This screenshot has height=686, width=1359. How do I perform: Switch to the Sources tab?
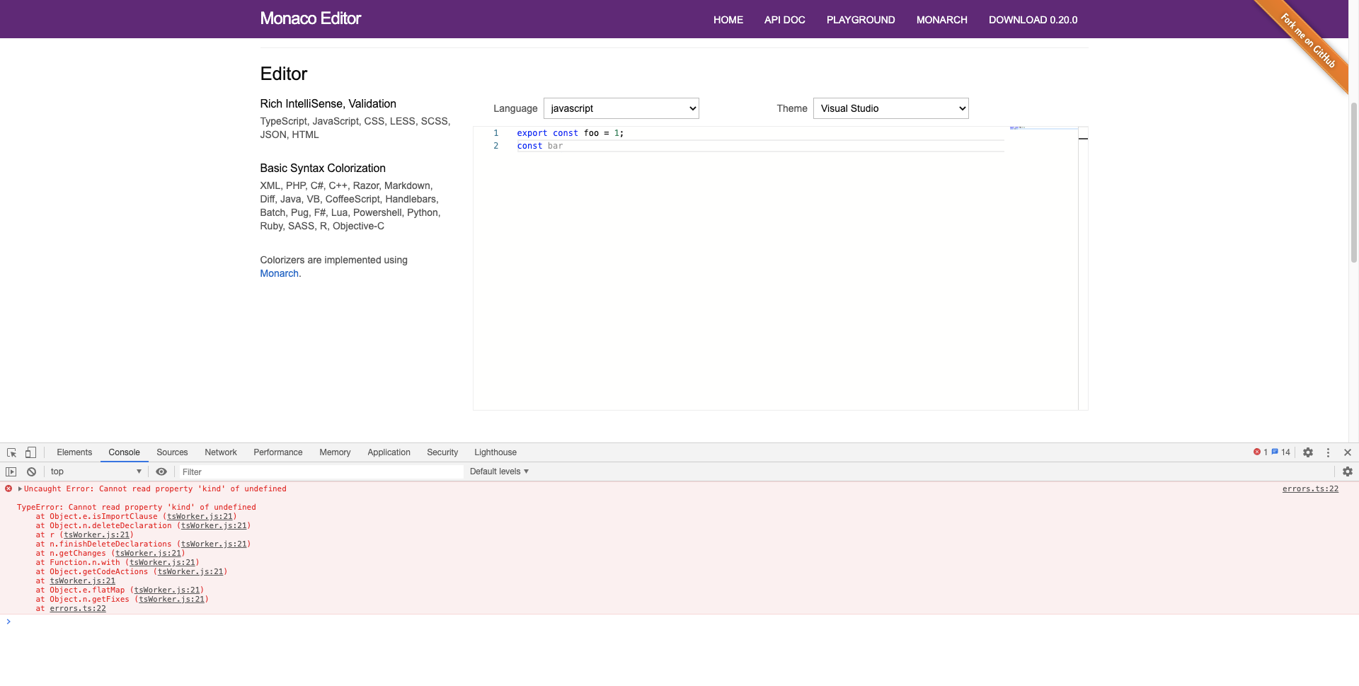click(x=172, y=452)
